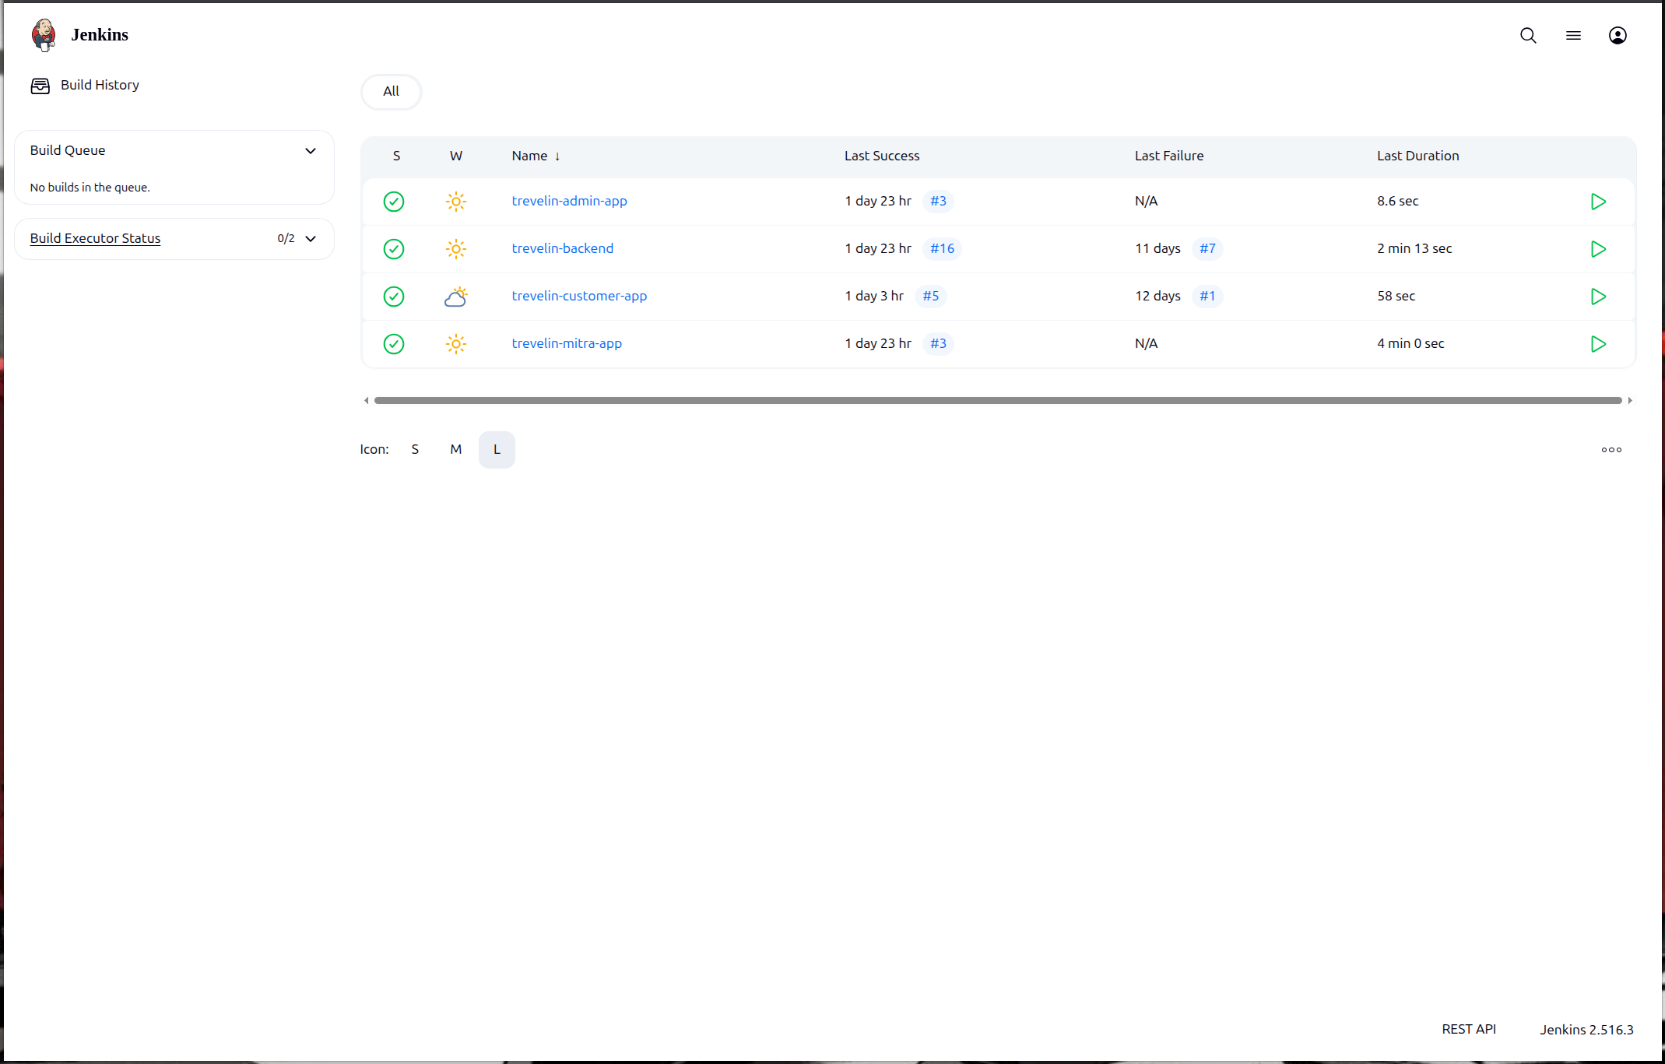Viewport: 1665px width, 1064px height.
Task: Open the trevelin-customer-app job
Action: (579, 296)
